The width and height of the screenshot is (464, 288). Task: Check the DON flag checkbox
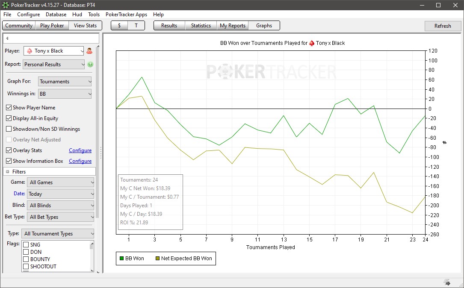pyautogui.click(x=26, y=252)
